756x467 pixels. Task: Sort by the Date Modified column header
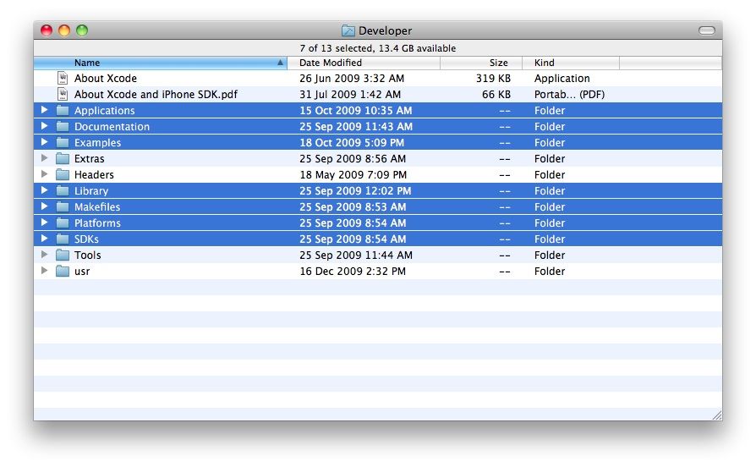coord(364,63)
